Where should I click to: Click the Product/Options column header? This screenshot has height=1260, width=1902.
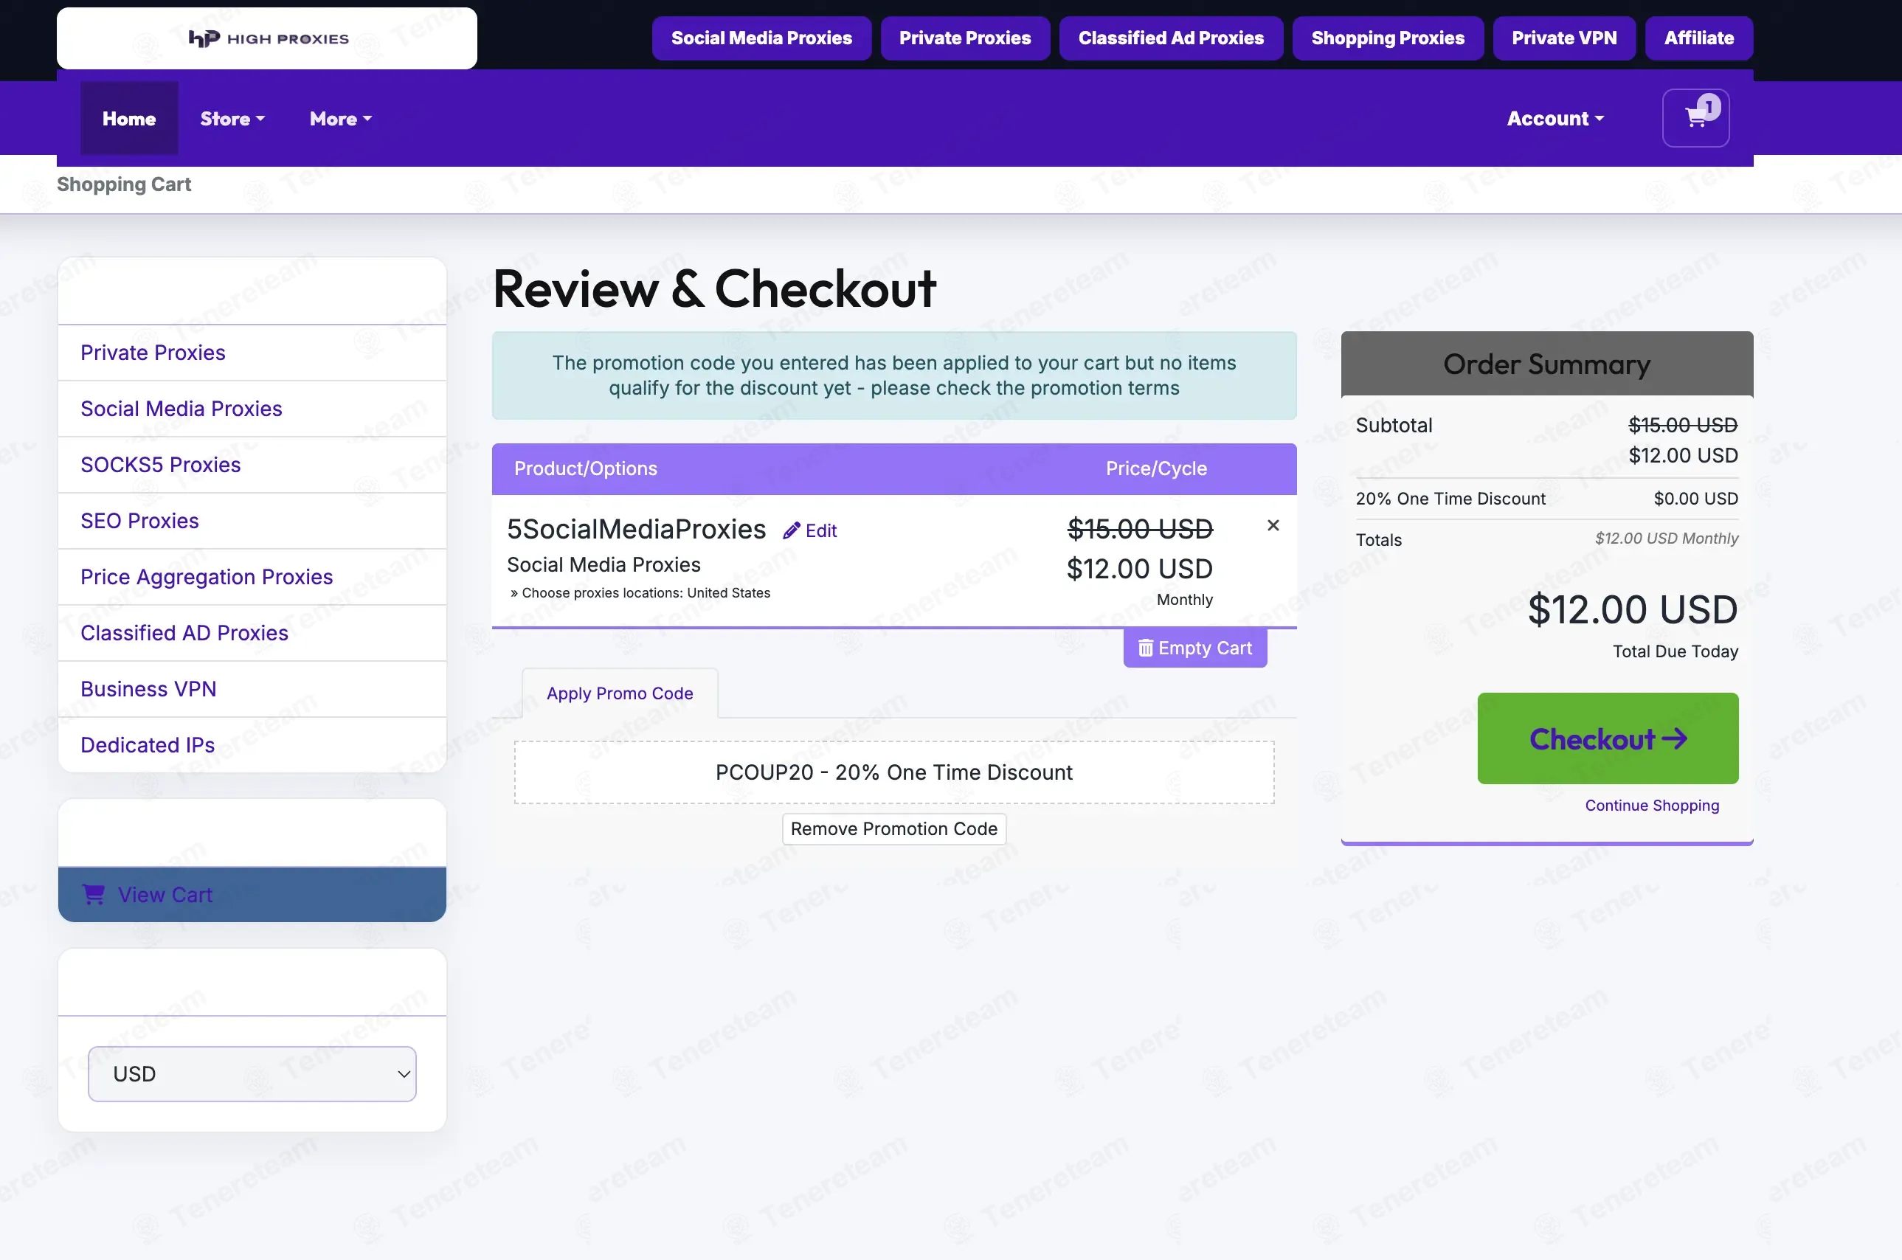pyautogui.click(x=585, y=468)
